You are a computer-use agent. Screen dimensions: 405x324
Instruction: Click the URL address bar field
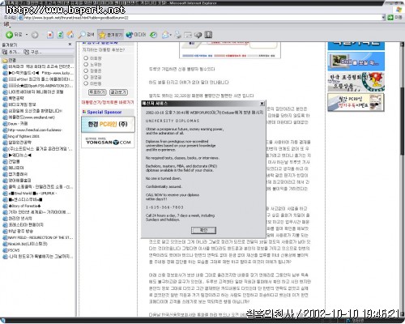coord(201,18)
